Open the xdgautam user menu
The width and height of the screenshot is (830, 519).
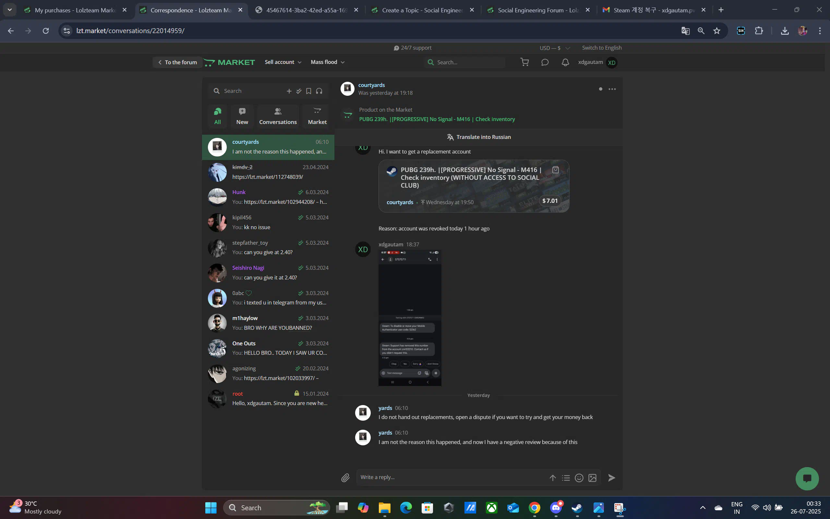pos(597,62)
